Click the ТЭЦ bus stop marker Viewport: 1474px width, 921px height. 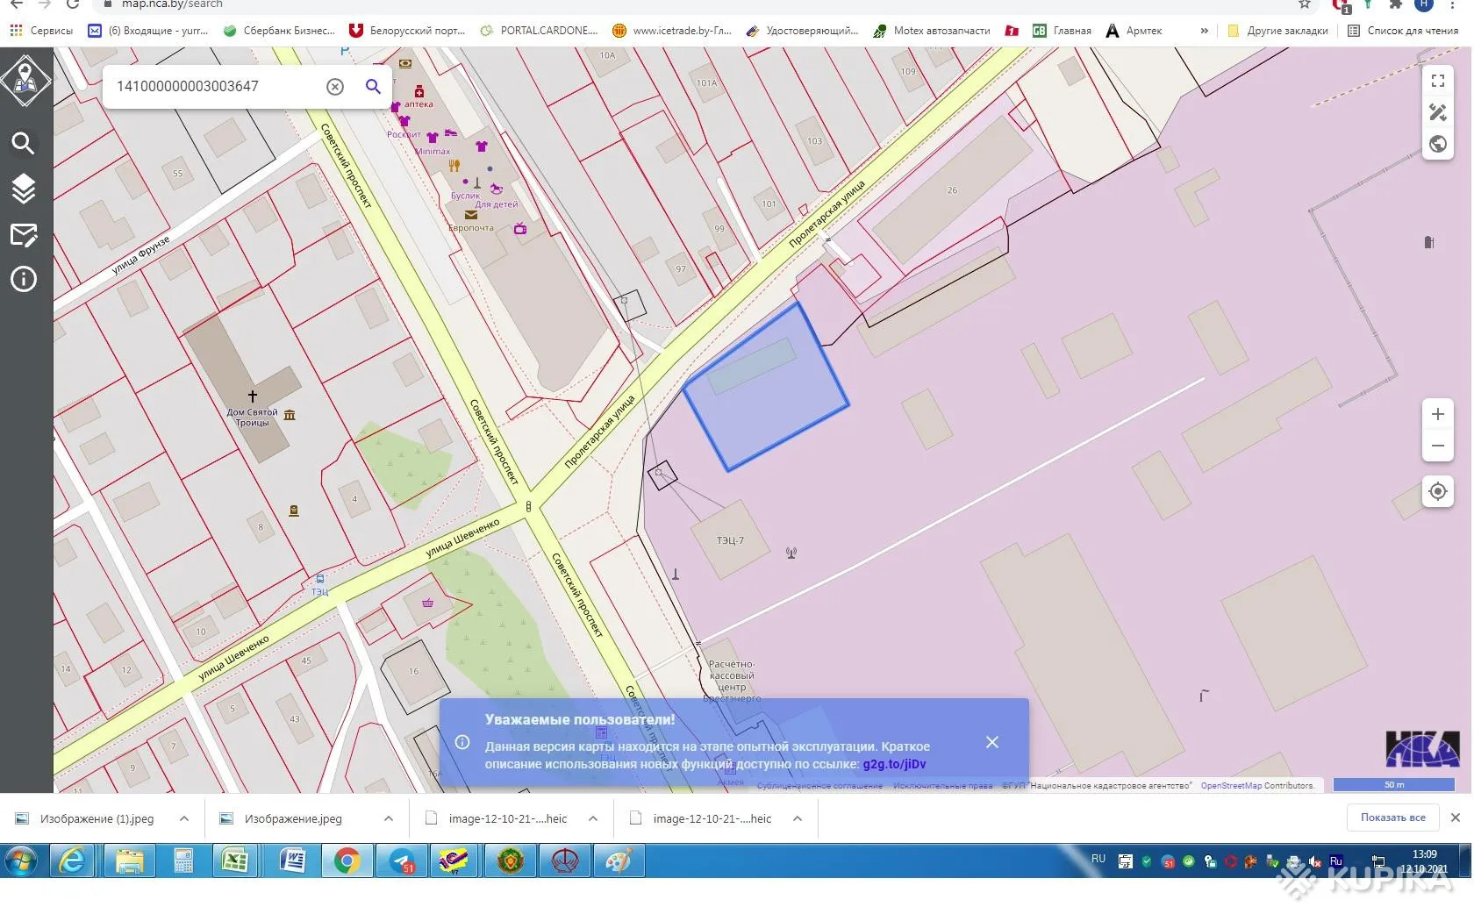320,579
